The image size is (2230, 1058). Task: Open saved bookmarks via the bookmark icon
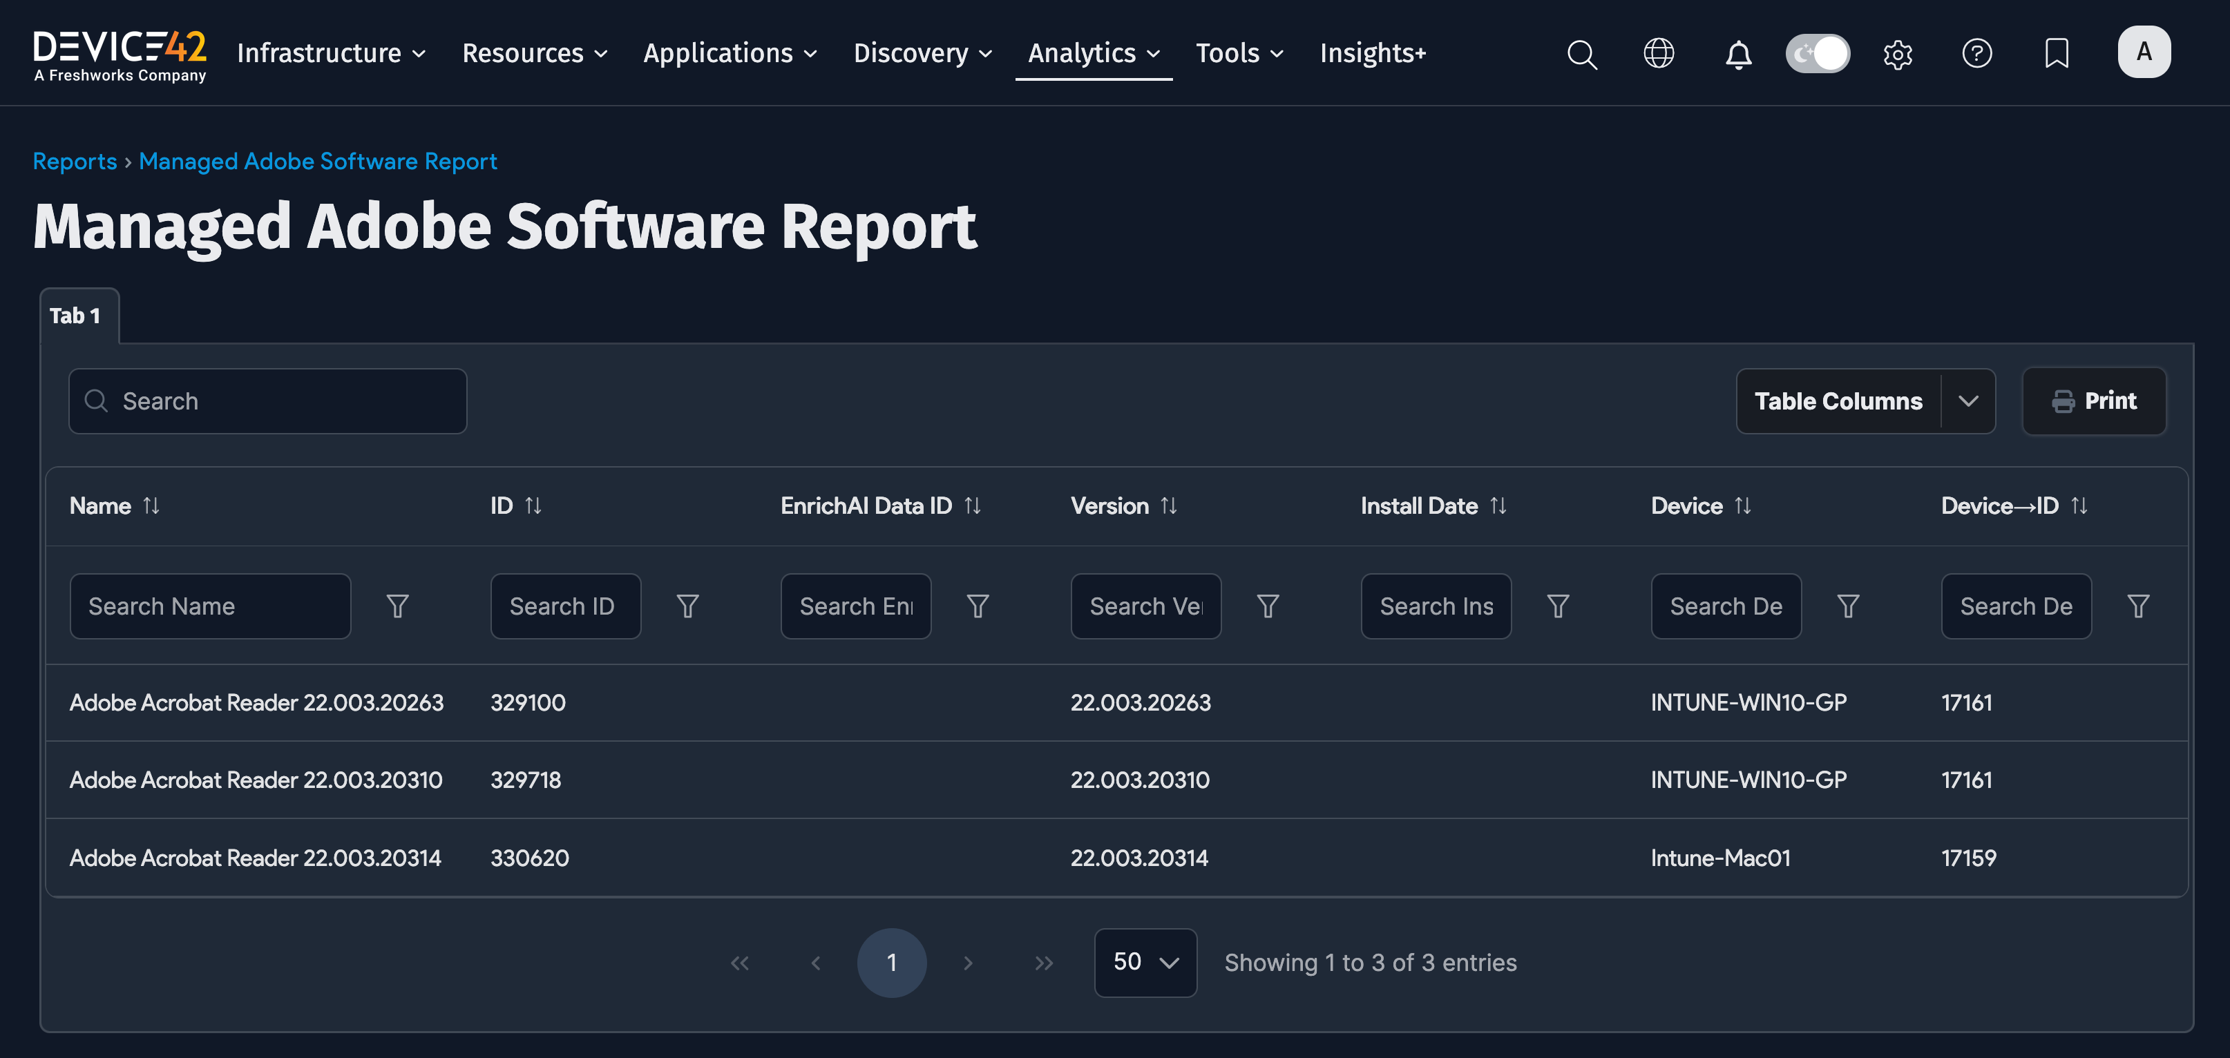(x=2057, y=54)
